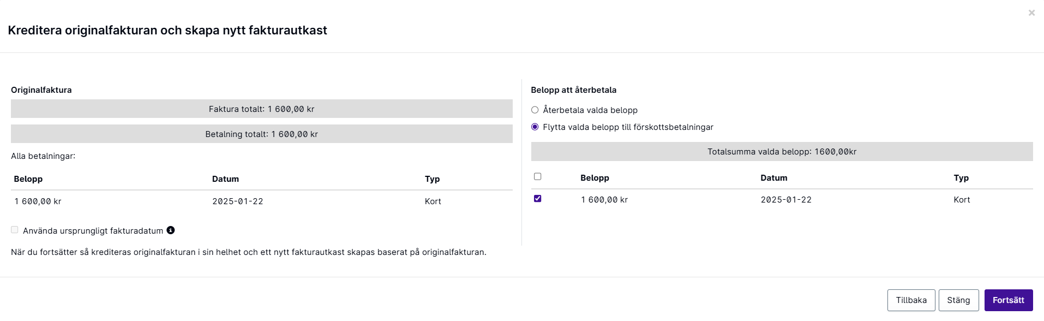Click the Stäng button

click(x=958, y=300)
